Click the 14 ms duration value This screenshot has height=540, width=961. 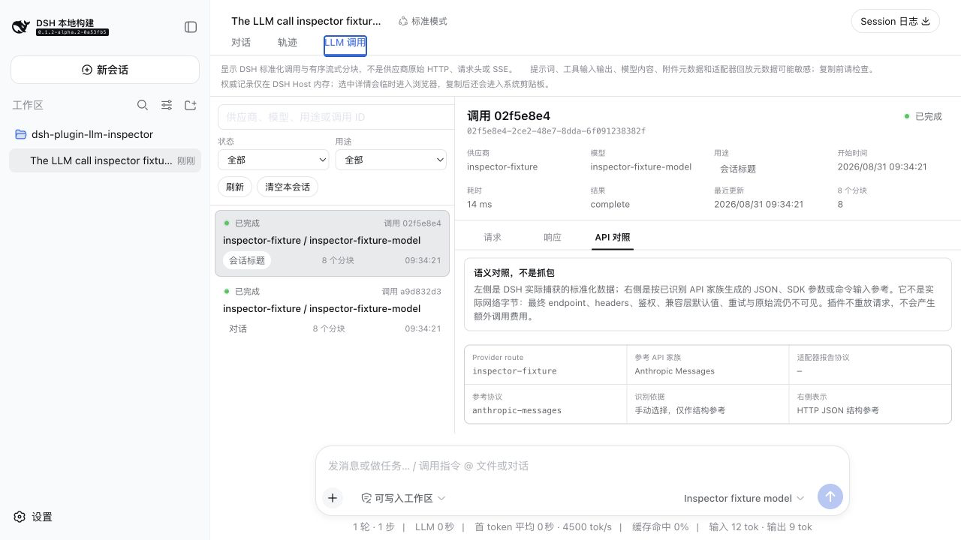click(x=480, y=204)
